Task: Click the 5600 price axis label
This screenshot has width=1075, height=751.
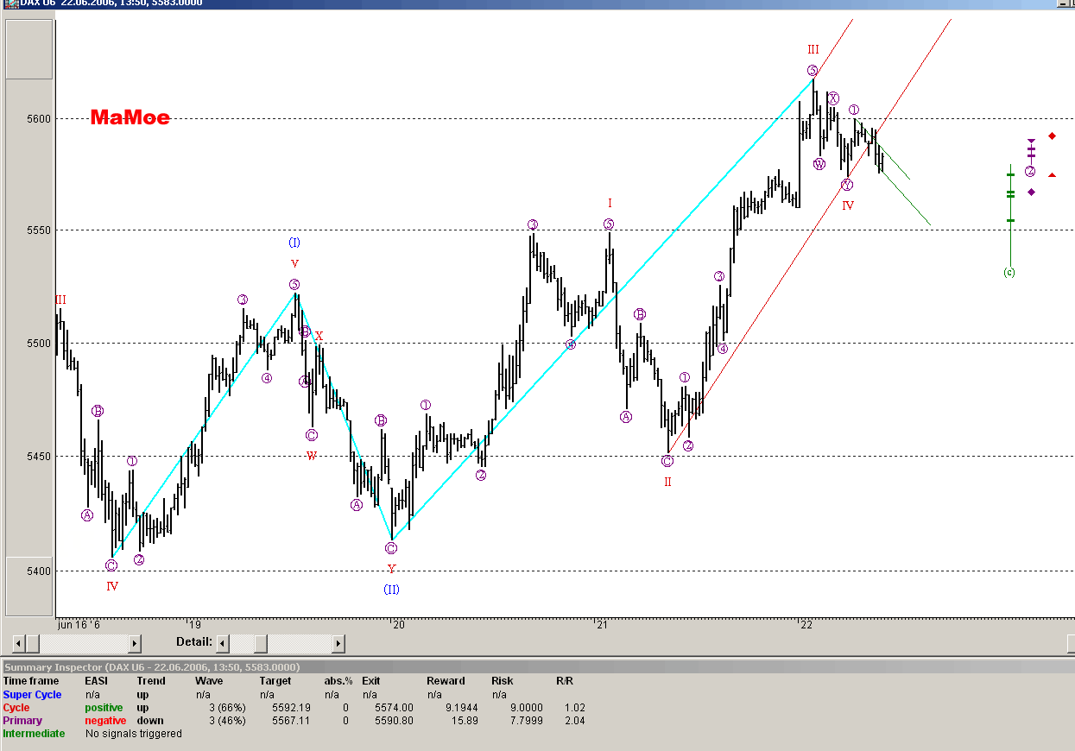Action: pos(41,118)
